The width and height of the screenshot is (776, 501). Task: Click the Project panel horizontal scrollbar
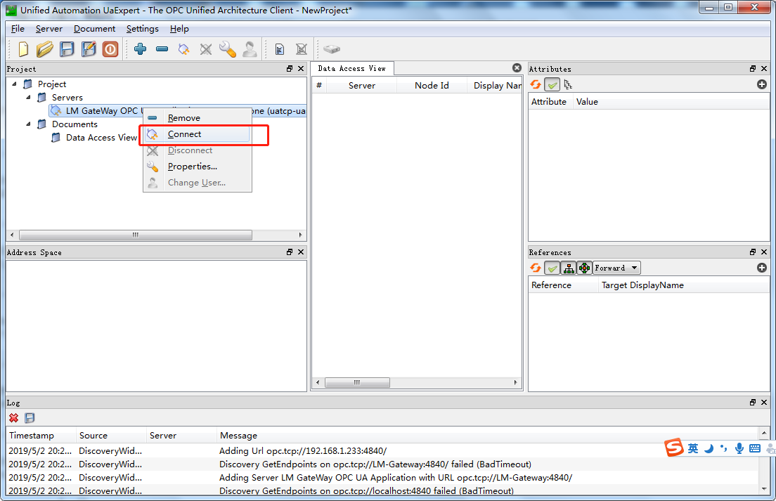coord(135,235)
